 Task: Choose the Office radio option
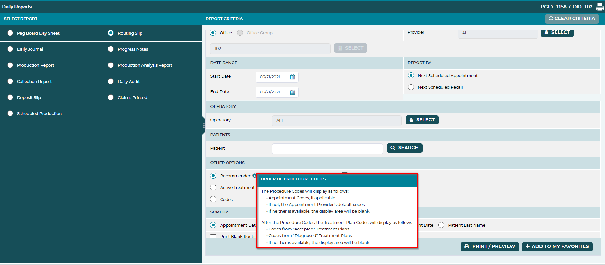(213, 33)
